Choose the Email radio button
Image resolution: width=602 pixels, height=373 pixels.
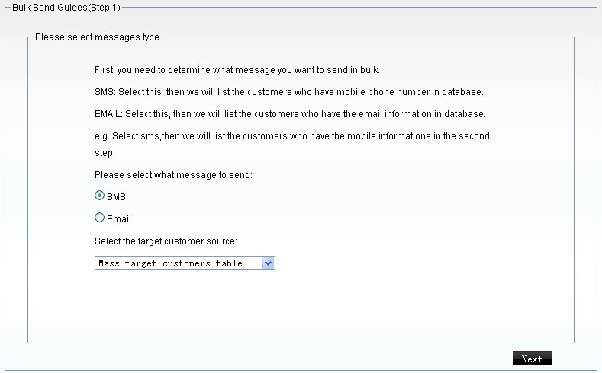tap(99, 218)
